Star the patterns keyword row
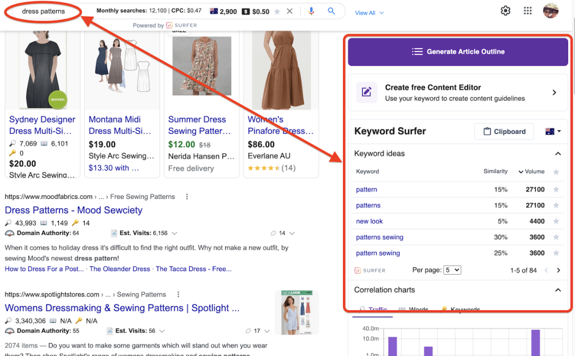Screen dimensions: 575x356 click(x=556, y=206)
